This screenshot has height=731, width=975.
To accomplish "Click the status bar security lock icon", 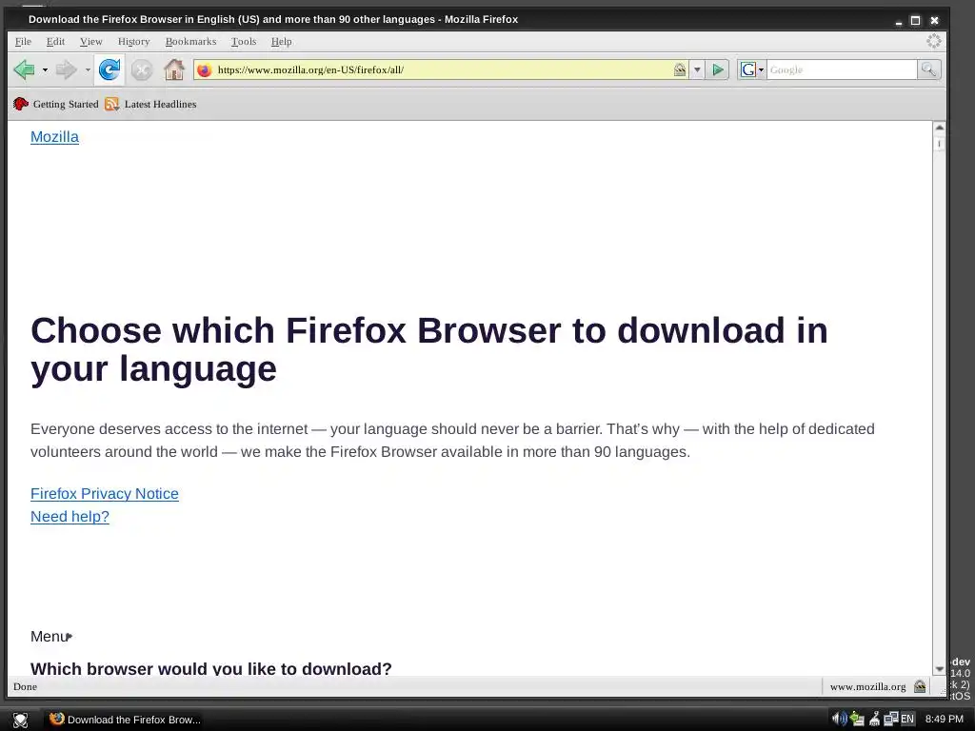I will coord(920,686).
